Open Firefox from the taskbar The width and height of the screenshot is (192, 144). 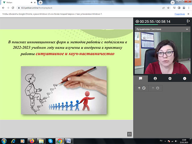[32, 141]
